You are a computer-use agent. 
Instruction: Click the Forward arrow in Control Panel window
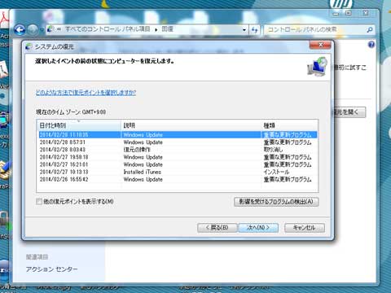pos(33,29)
